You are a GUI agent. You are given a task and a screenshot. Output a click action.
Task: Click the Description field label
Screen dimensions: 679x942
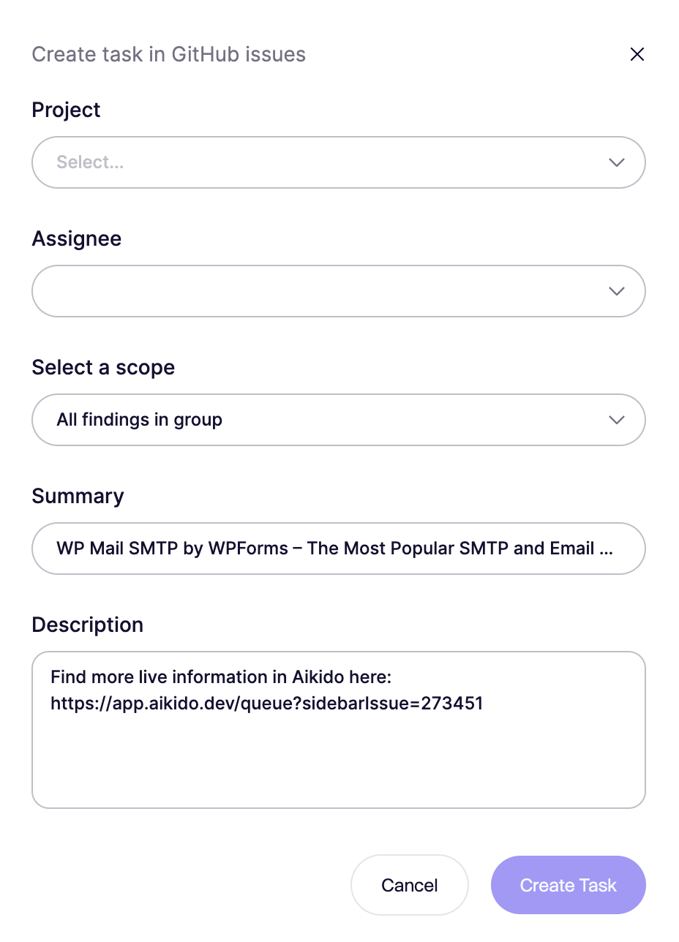(x=88, y=625)
